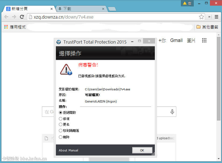This screenshot has width=222, height=163.
Task: Click the TrustPort title bar logo icon
Action: click(x=59, y=42)
